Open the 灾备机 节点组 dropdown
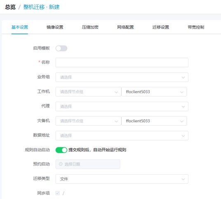Image resolution: width=221 pixels, height=199 pixels. 88,121
